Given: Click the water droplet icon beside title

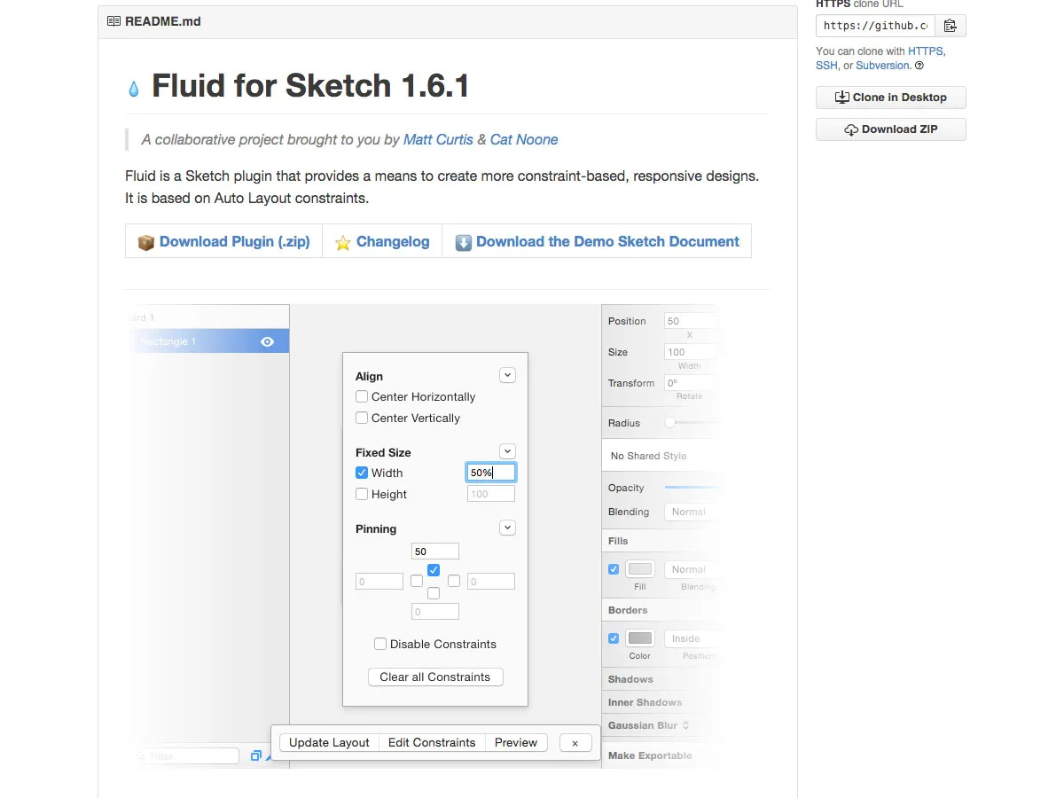Looking at the screenshot, I should click(x=134, y=89).
